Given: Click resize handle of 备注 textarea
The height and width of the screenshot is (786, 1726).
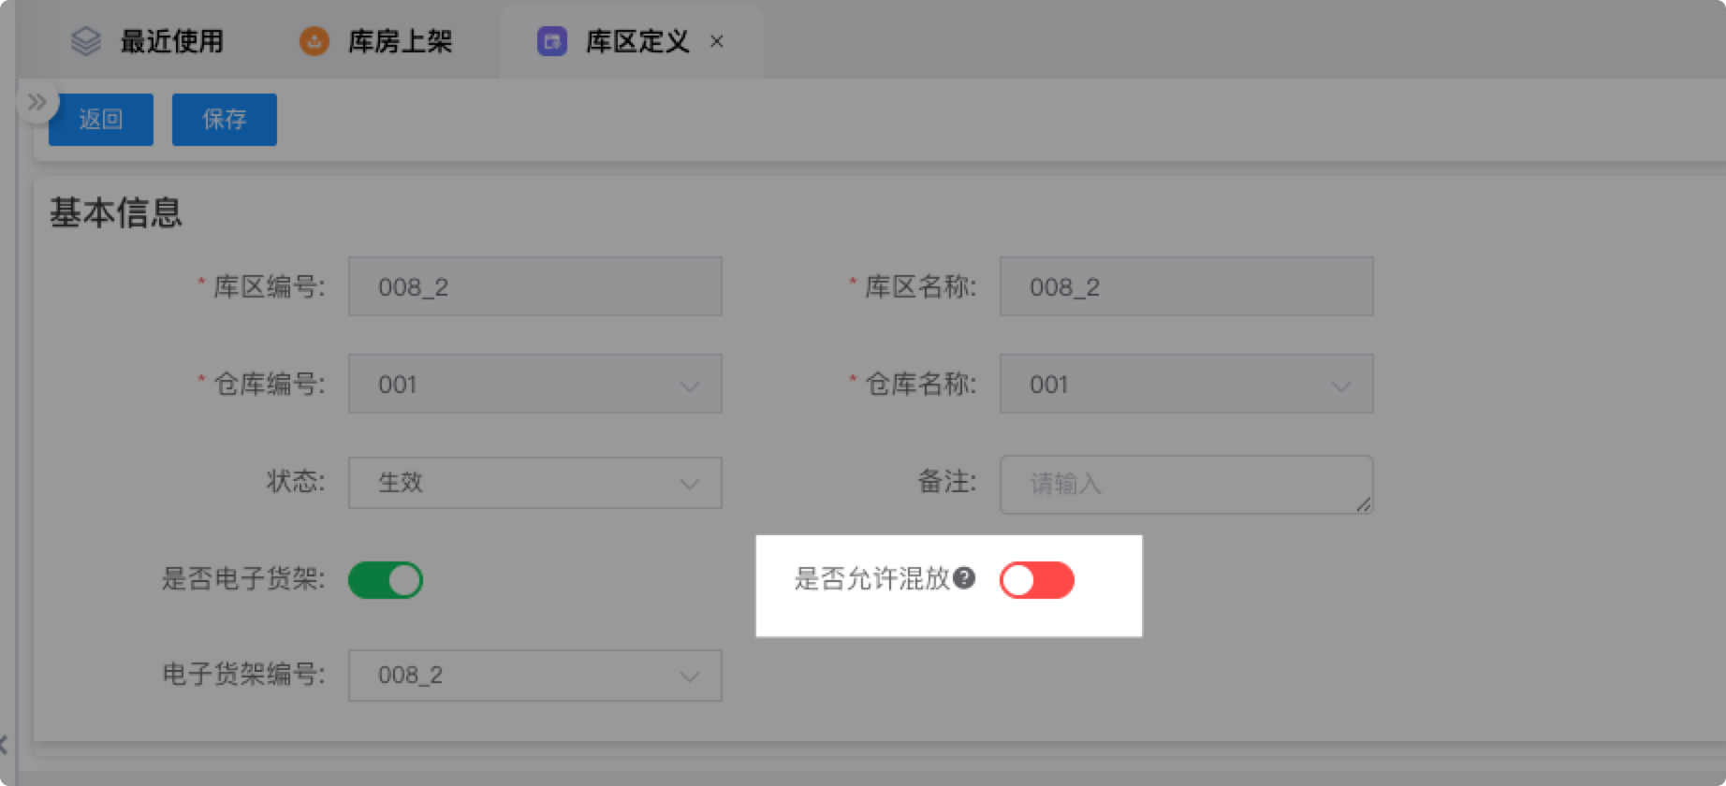Looking at the screenshot, I should tap(1364, 505).
